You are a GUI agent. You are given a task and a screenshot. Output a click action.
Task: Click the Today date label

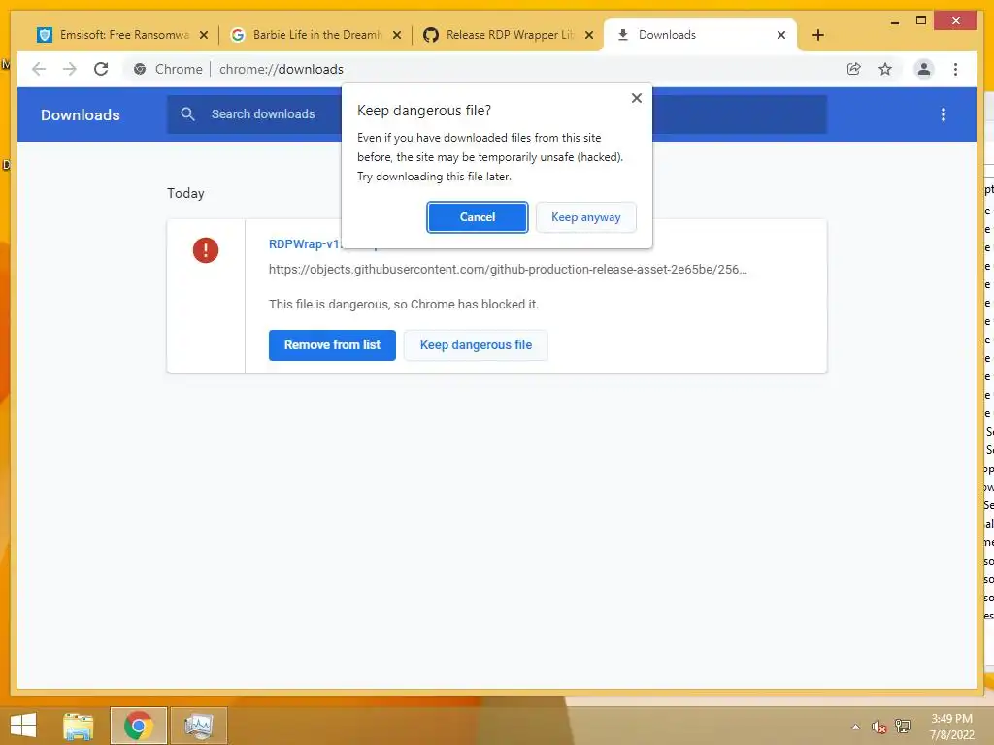pos(185,193)
